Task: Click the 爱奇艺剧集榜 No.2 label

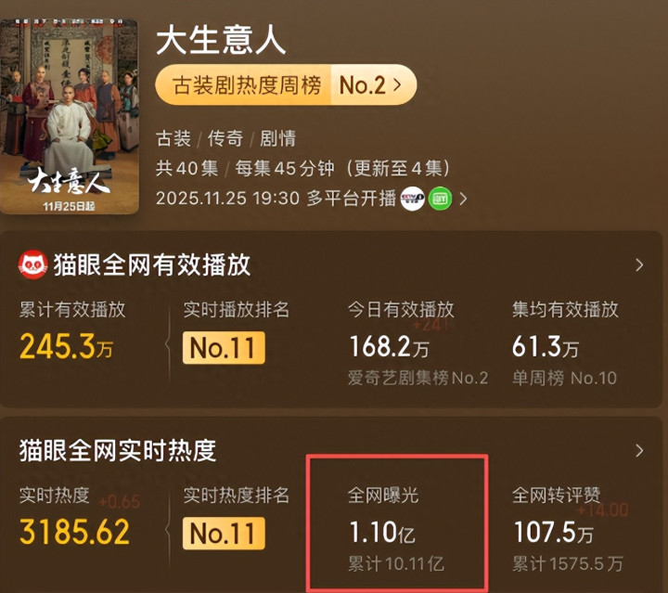Action: (x=417, y=378)
